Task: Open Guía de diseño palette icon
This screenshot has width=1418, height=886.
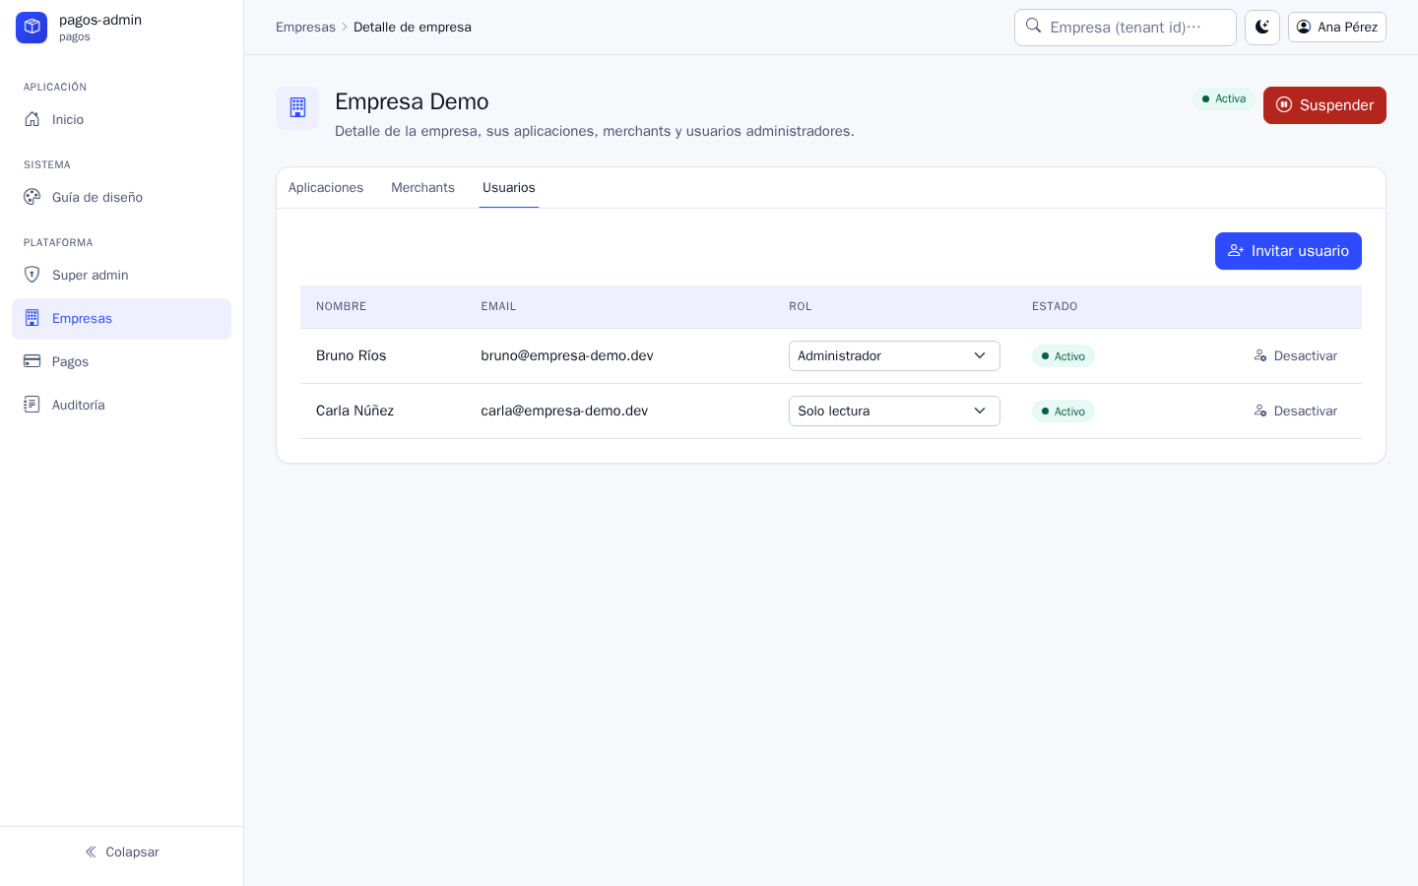Action: click(32, 197)
